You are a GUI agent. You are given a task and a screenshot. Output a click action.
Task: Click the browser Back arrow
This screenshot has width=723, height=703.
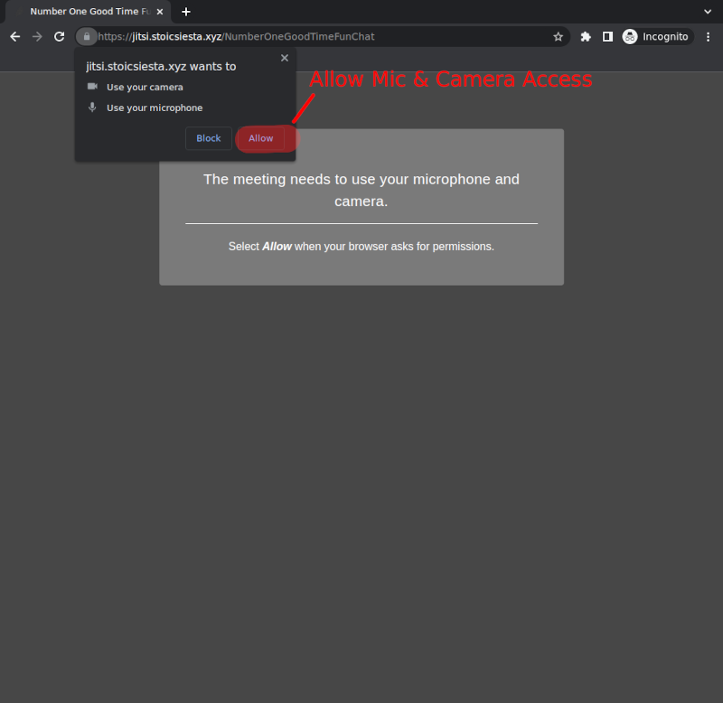[x=14, y=37]
